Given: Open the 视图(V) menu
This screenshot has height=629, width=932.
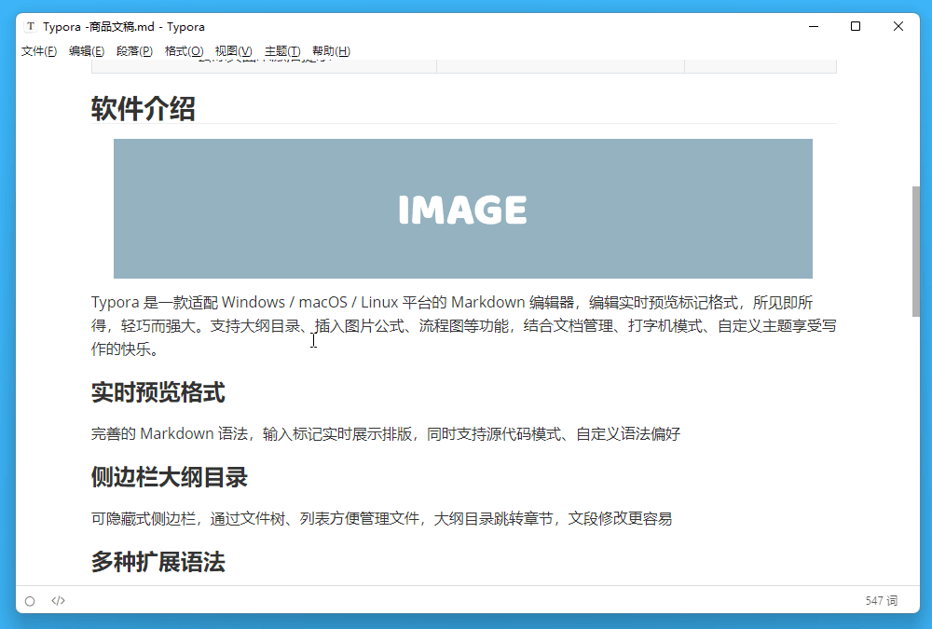Looking at the screenshot, I should click(x=232, y=51).
